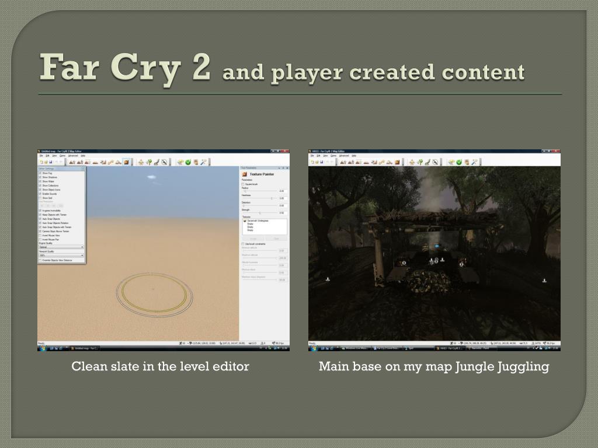Viewport: 598px width, 448px height.
Task: Select the tree vegetation tool in Jungle Juggling editor
Action: tap(420, 162)
